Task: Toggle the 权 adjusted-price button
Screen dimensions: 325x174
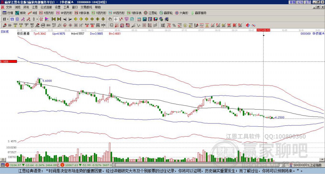Action: click(41, 19)
